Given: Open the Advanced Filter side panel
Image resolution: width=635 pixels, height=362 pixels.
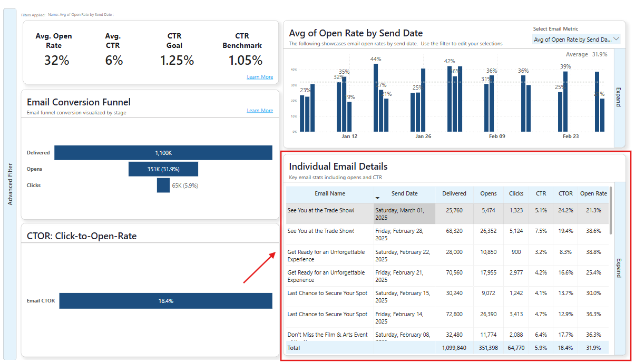Looking at the screenshot, I should point(10,184).
